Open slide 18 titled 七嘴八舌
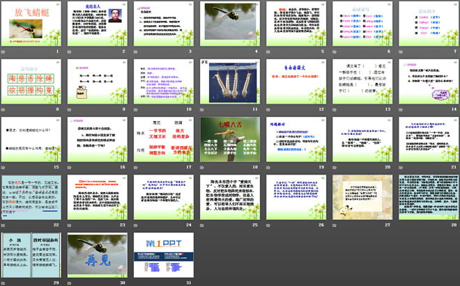 click(229, 141)
